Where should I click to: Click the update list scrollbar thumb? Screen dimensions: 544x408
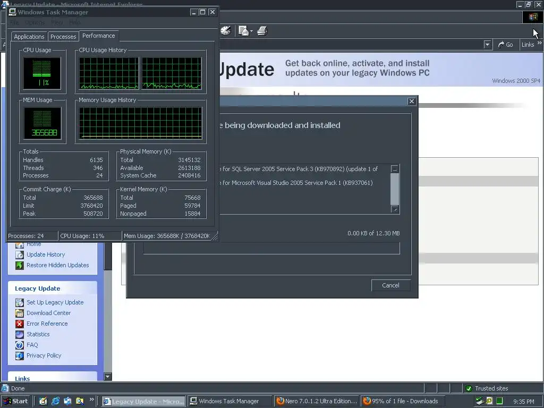coord(395,189)
